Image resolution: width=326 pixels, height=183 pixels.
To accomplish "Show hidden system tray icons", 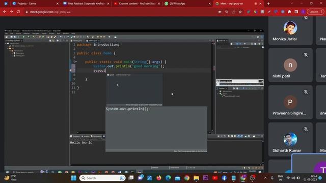I will pyautogui.click(x=265, y=178).
